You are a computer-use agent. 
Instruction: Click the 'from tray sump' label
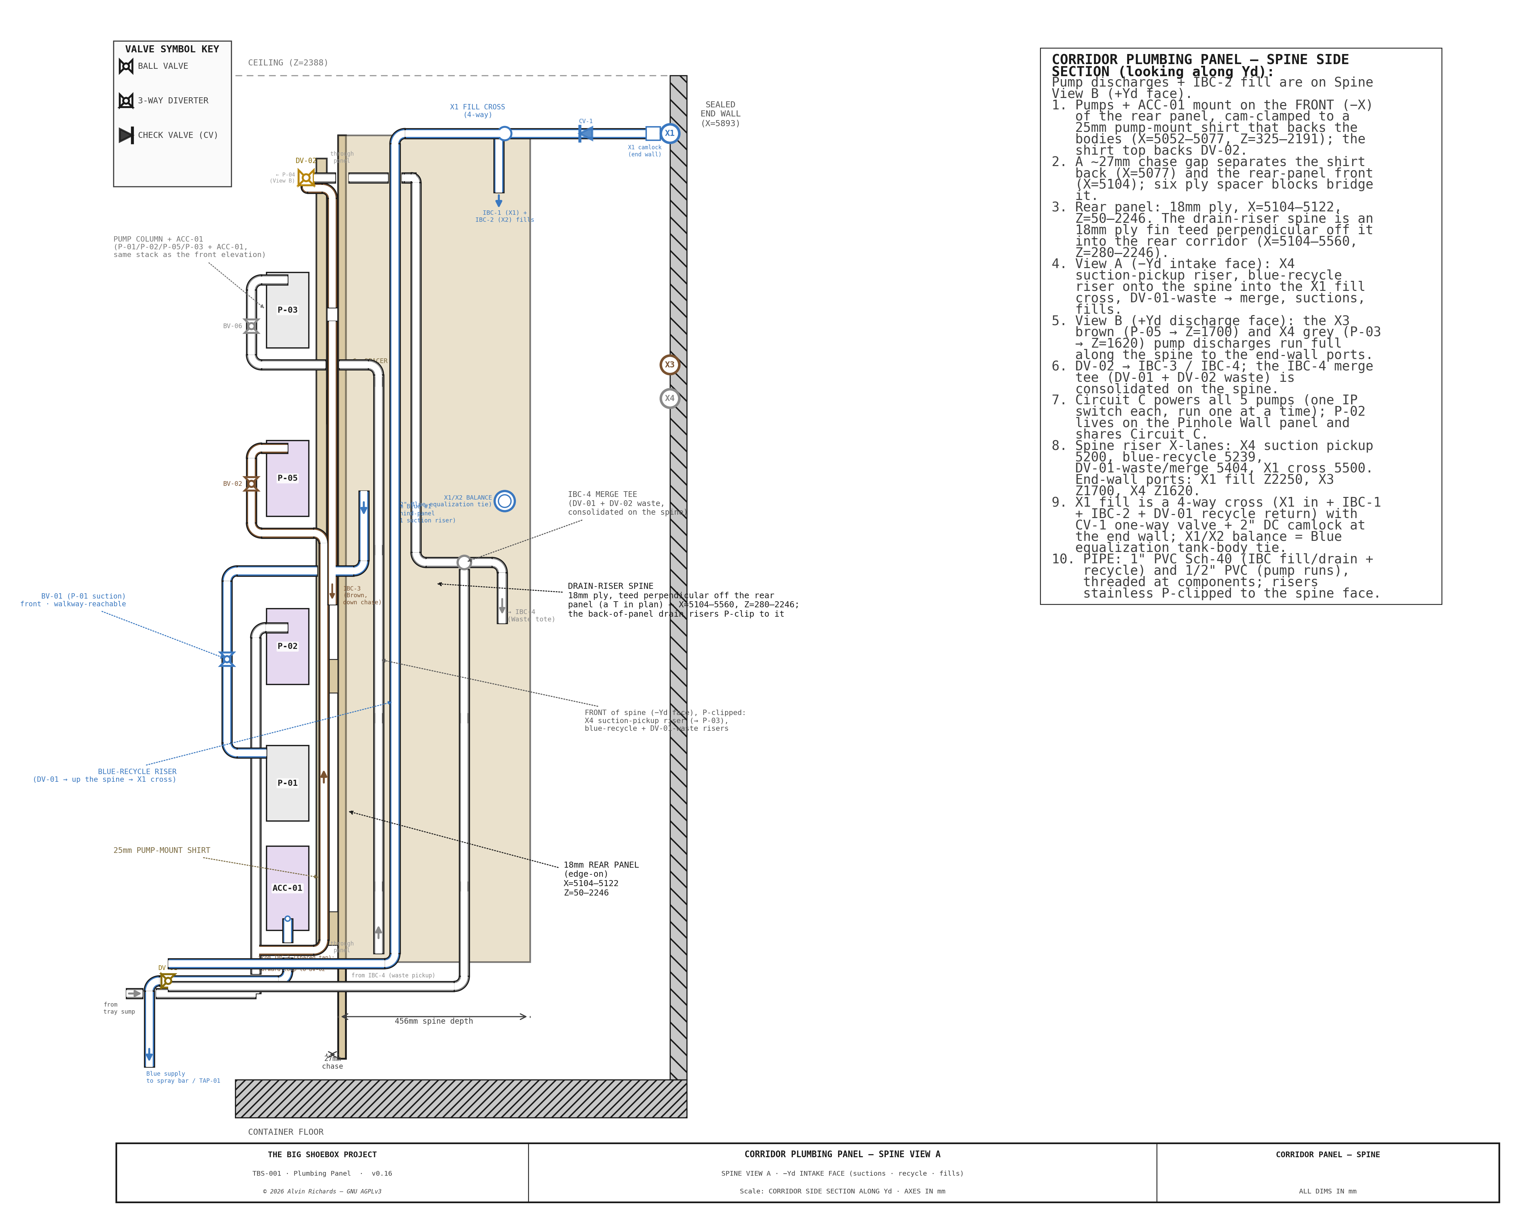[119, 1008]
